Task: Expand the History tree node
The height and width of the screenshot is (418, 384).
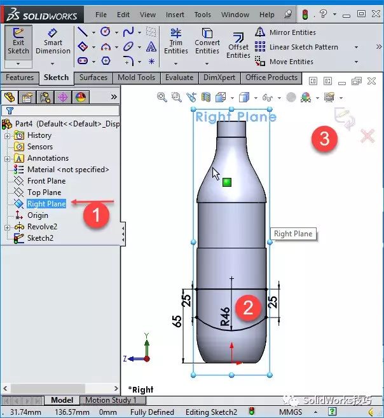Action: [7, 136]
